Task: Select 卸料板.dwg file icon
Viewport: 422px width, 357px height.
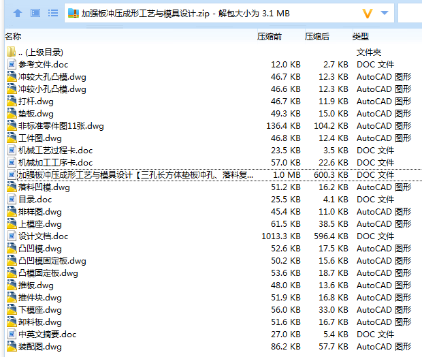Action: (12, 322)
